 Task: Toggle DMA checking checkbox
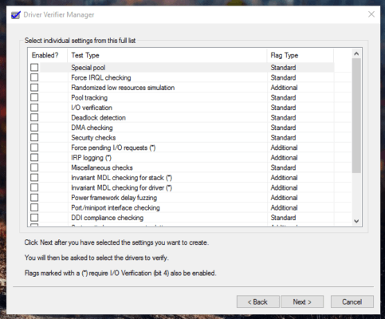pos(34,128)
